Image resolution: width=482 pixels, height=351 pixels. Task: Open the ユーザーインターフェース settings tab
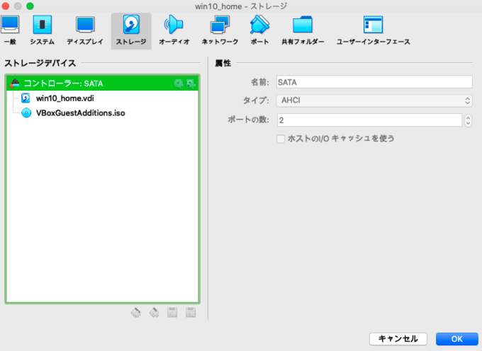[373, 30]
